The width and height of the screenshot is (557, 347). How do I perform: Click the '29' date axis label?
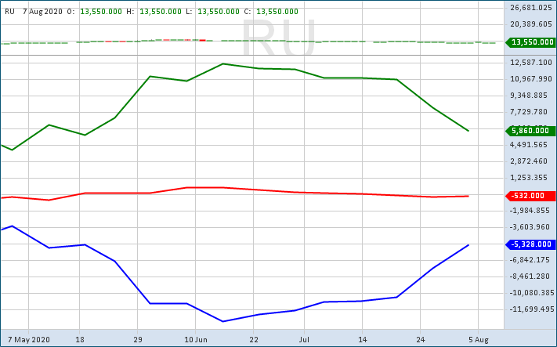pyautogui.click(x=138, y=340)
